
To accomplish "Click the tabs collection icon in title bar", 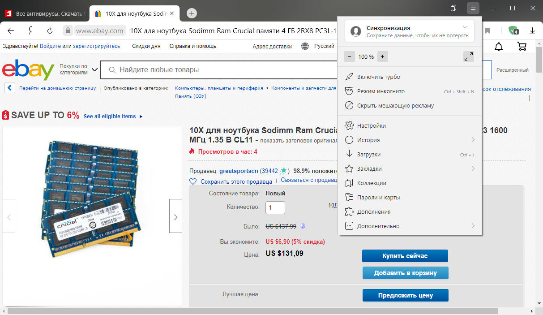I will (x=453, y=8).
